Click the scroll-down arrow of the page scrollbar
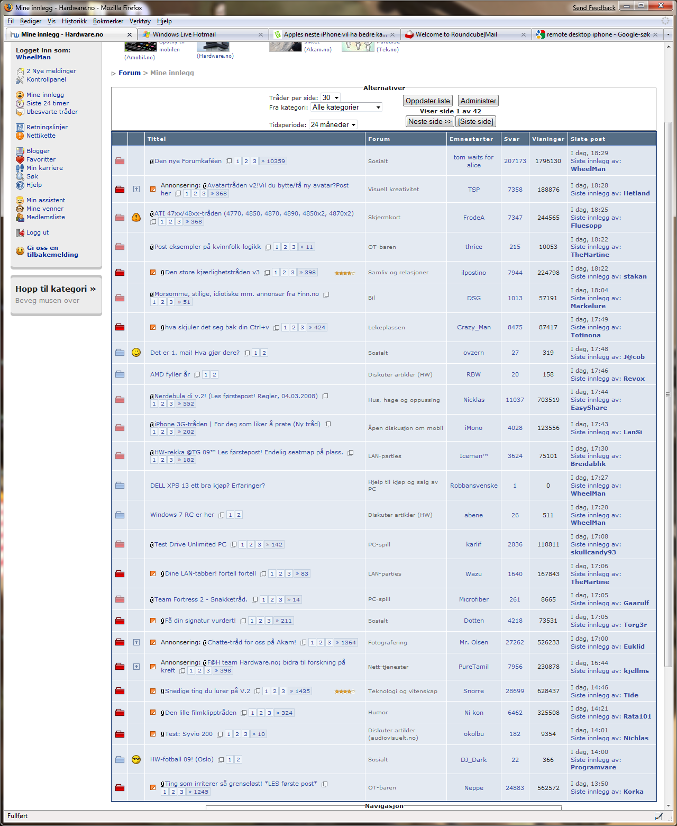 coord(668,805)
